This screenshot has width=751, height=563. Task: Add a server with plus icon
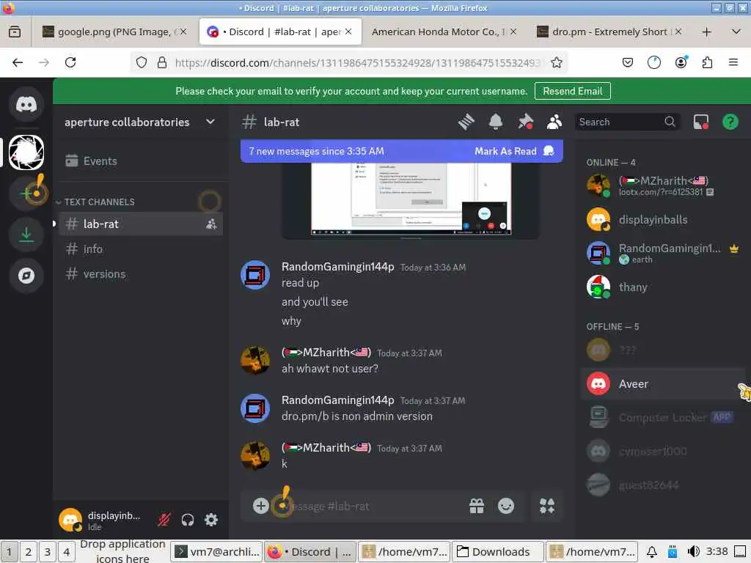pyautogui.click(x=26, y=193)
